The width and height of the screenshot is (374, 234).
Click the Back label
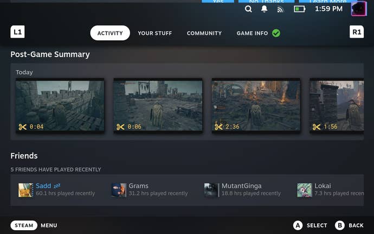(356, 225)
